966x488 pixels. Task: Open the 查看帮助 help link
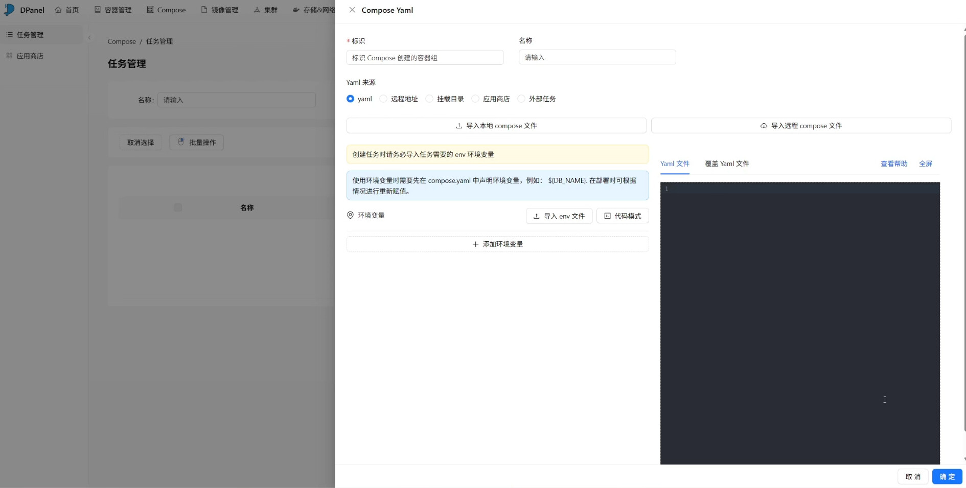tap(893, 164)
